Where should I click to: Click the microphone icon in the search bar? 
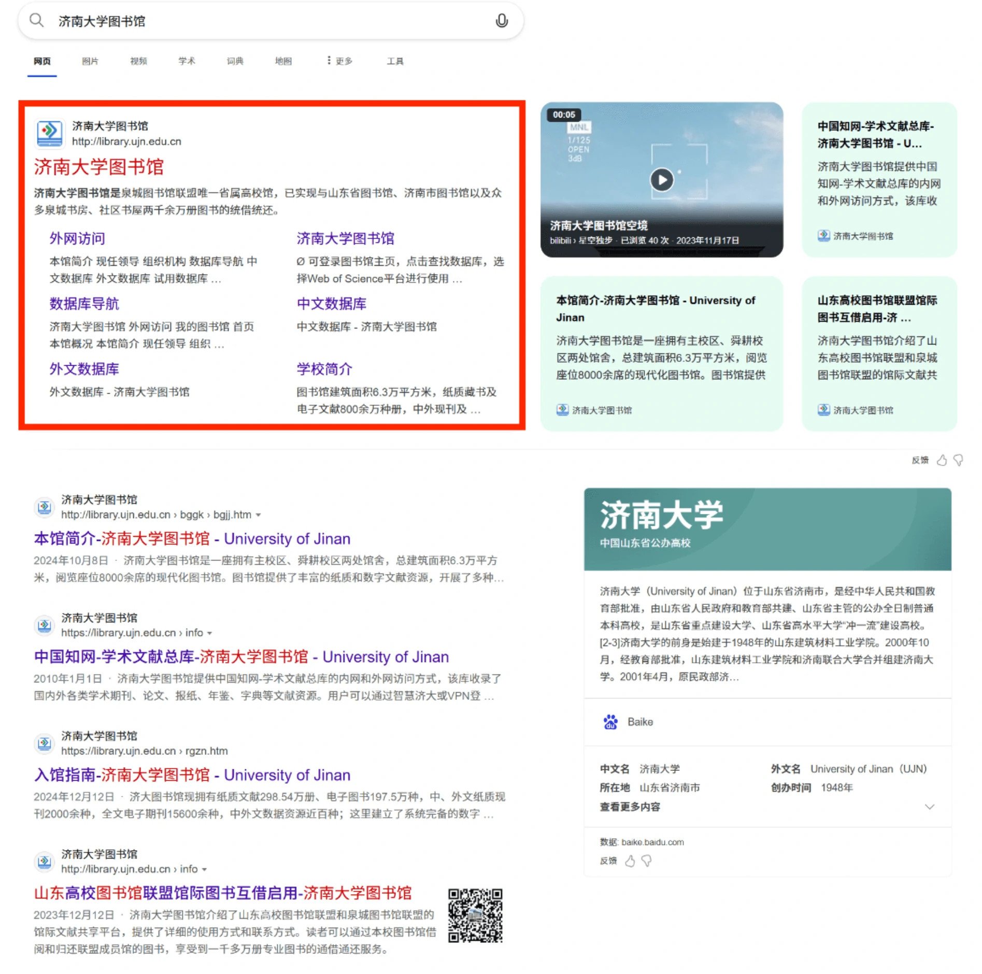(502, 21)
